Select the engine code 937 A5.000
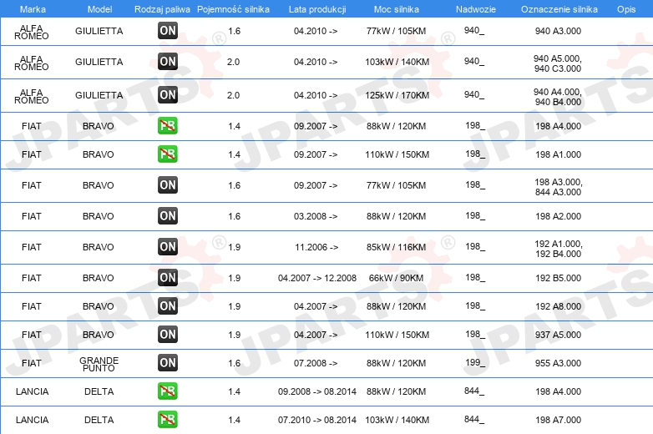This screenshot has height=434, width=653. point(558,335)
